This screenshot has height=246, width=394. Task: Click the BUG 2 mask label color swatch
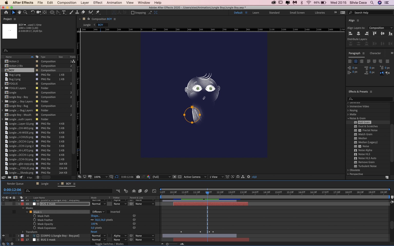pyautogui.click(x=22, y=204)
